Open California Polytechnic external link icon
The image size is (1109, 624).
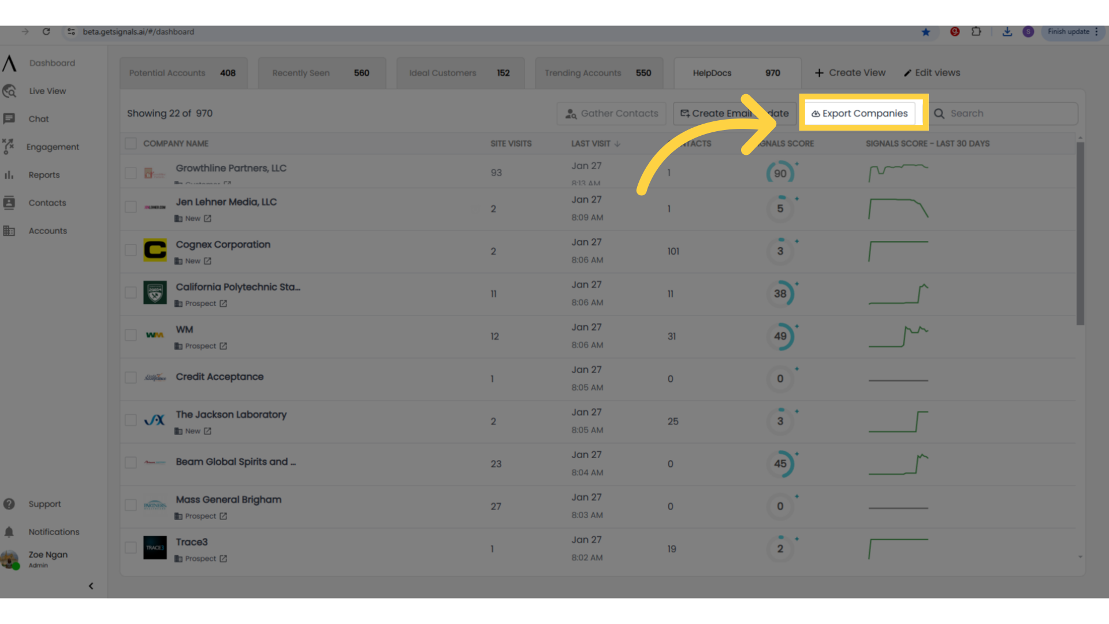[x=223, y=303]
